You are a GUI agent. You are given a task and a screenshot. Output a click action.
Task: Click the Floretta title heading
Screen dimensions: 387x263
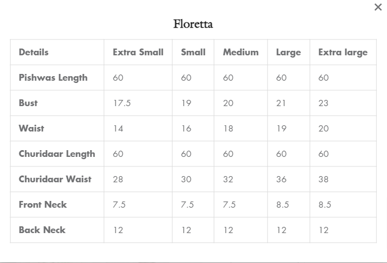click(x=193, y=24)
